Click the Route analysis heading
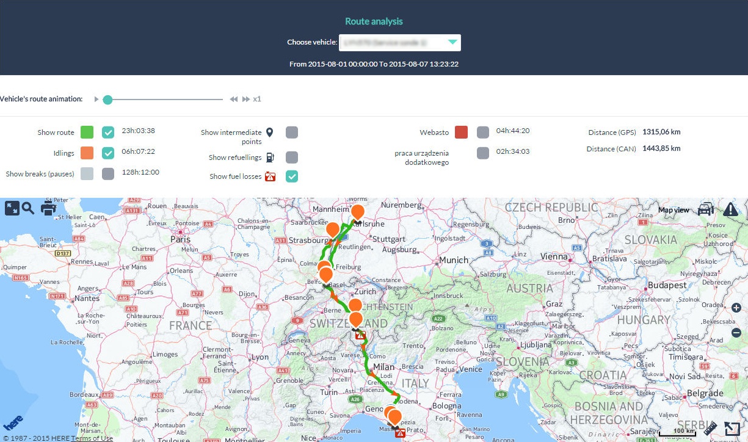This screenshot has height=442, width=748. click(x=374, y=21)
